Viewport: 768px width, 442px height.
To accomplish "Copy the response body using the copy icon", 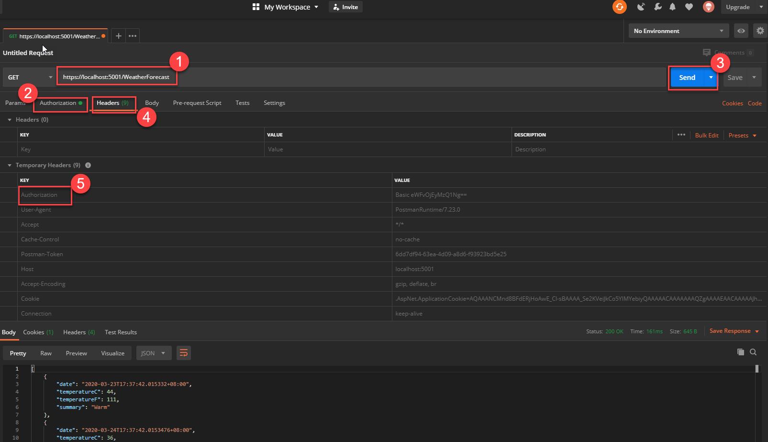I will pyautogui.click(x=739, y=352).
